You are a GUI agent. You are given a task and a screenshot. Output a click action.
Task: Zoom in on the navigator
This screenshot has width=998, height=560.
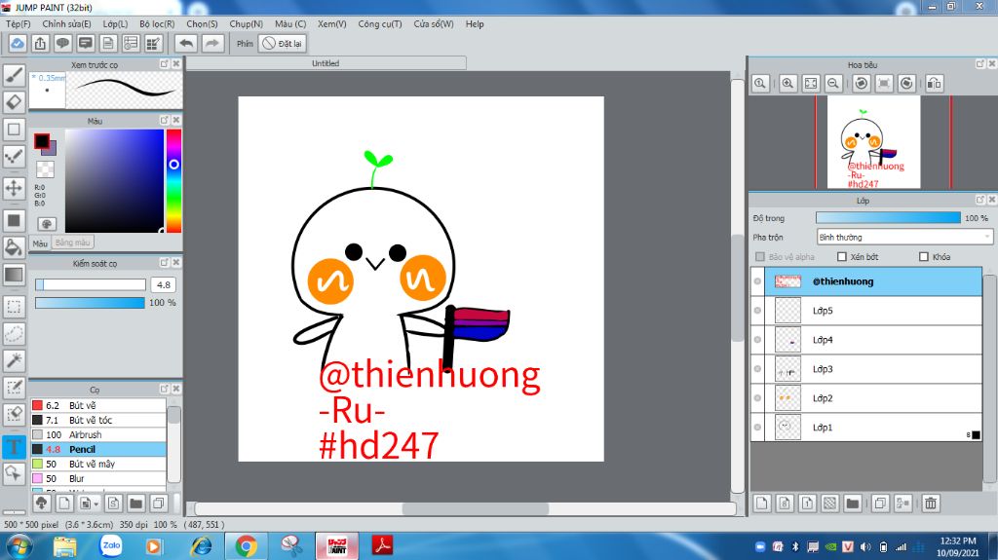point(787,84)
